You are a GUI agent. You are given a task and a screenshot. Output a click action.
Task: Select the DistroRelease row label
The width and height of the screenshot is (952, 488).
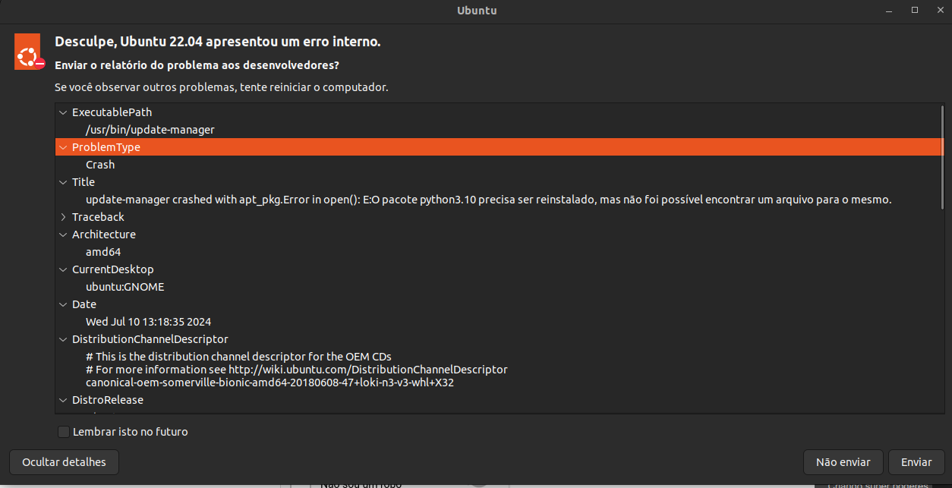(x=108, y=400)
